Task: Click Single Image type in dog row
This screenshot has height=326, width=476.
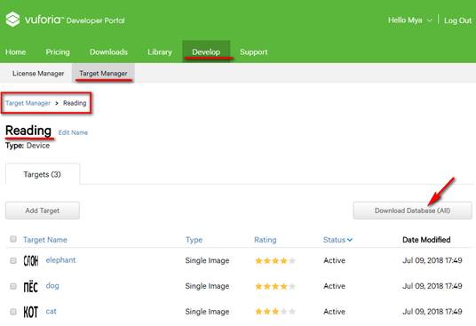Action: pos(207,286)
